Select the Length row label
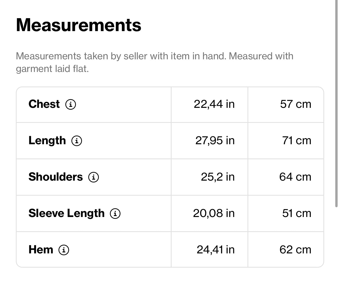340x299 pixels. point(47,141)
